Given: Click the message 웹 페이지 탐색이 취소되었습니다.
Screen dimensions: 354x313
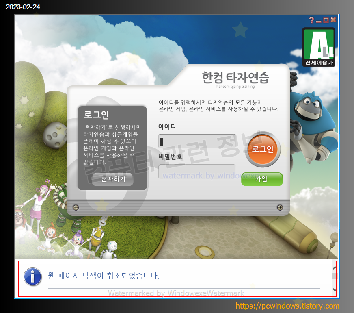Looking at the screenshot, I should [104, 276].
